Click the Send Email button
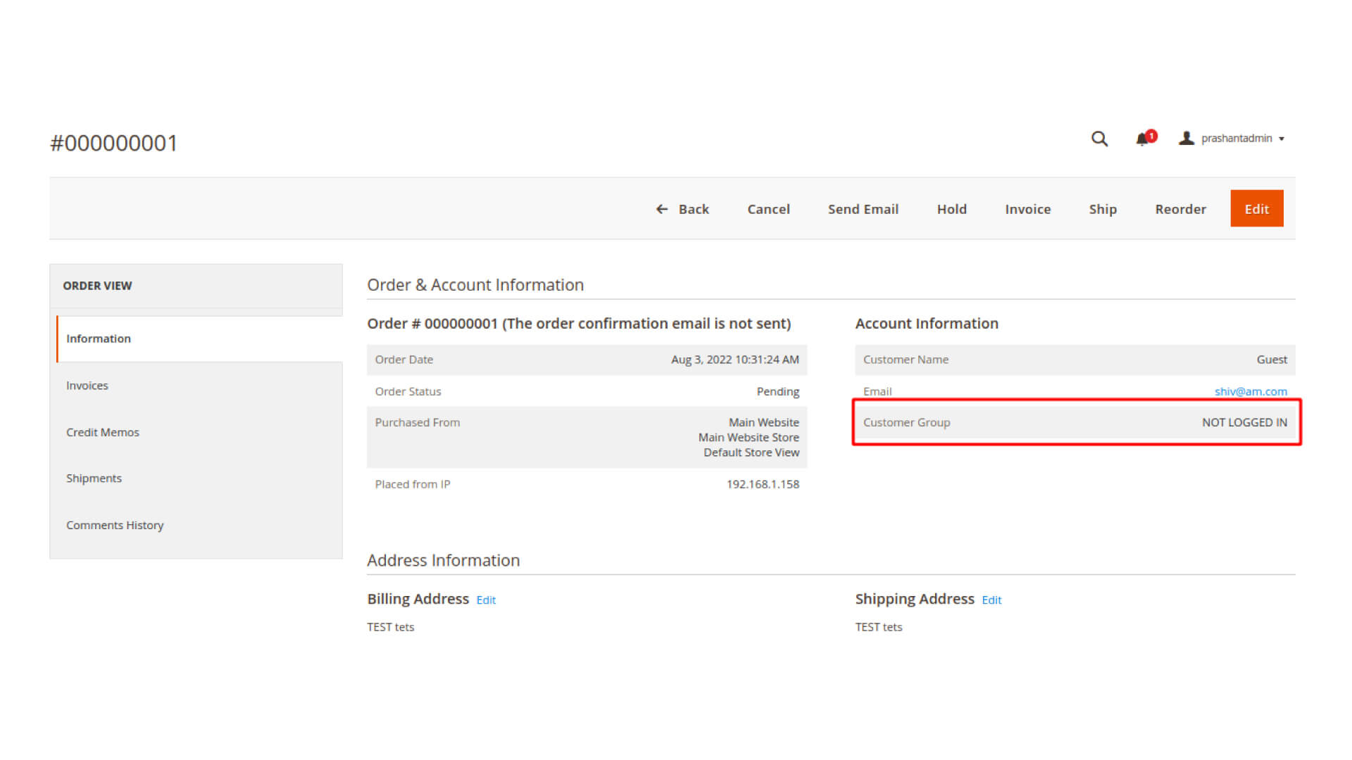Image resolution: width=1352 pixels, height=760 pixels. [863, 209]
